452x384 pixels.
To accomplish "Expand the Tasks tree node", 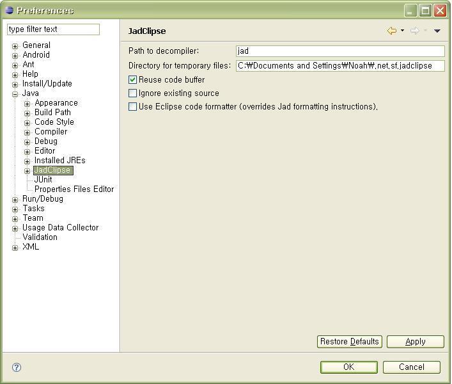I will tap(15, 209).
